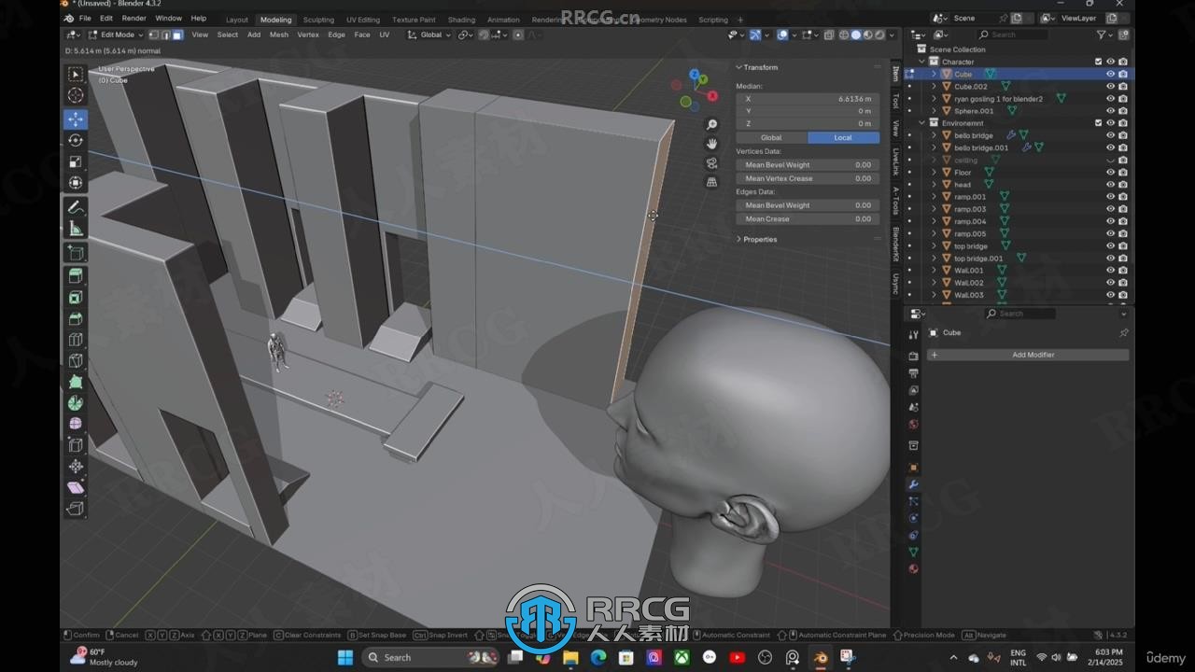Screen dimensions: 1195x672
Task: Choose the Loop Cut tool
Action: 76,340
